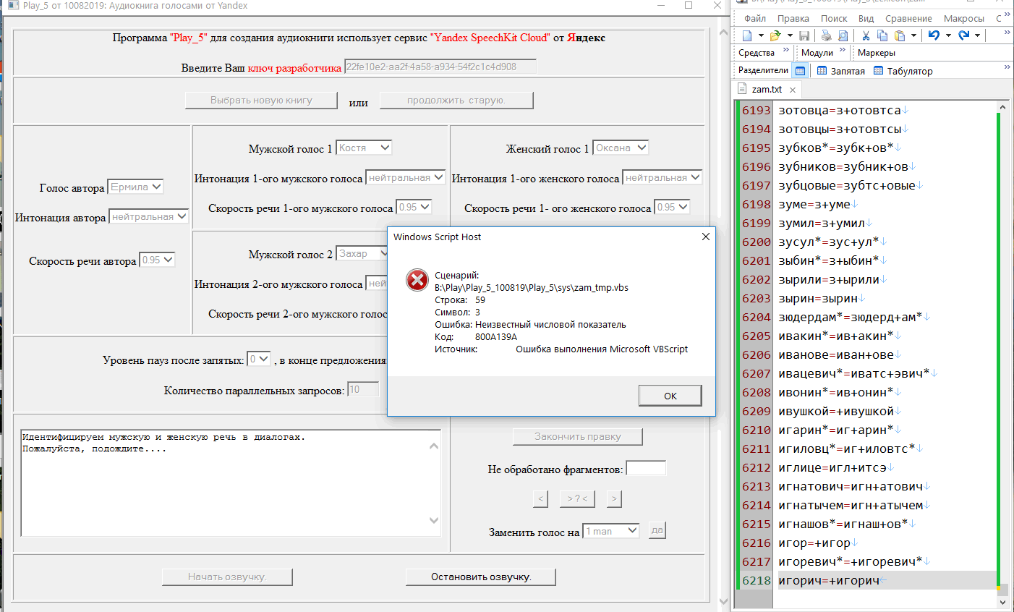Switch to the zam.txt tab
The width and height of the screenshot is (1014, 612).
pos(766,89)
